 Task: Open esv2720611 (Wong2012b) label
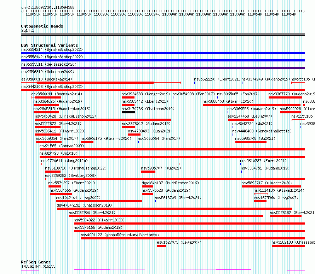click(64, 161)
